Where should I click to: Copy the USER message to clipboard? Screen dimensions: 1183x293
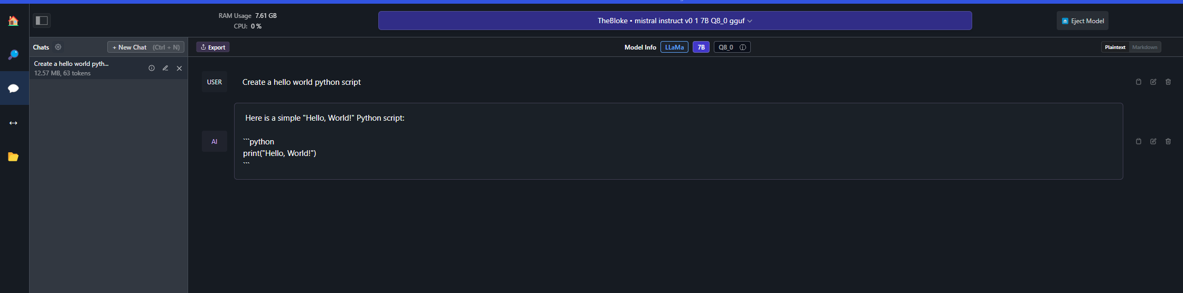click(x=1139, y=82)
